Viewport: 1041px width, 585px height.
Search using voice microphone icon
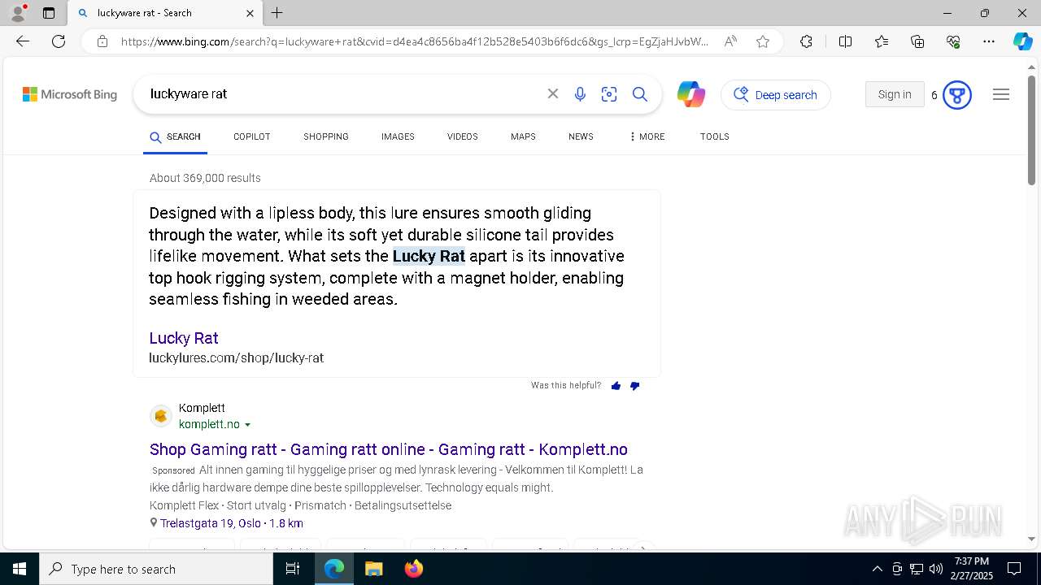point(580,94)
